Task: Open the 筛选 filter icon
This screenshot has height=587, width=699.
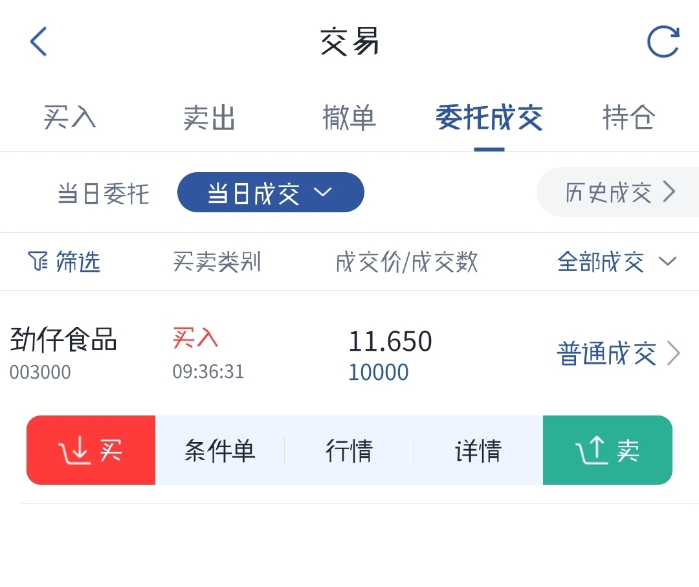Action: [38, 261]
